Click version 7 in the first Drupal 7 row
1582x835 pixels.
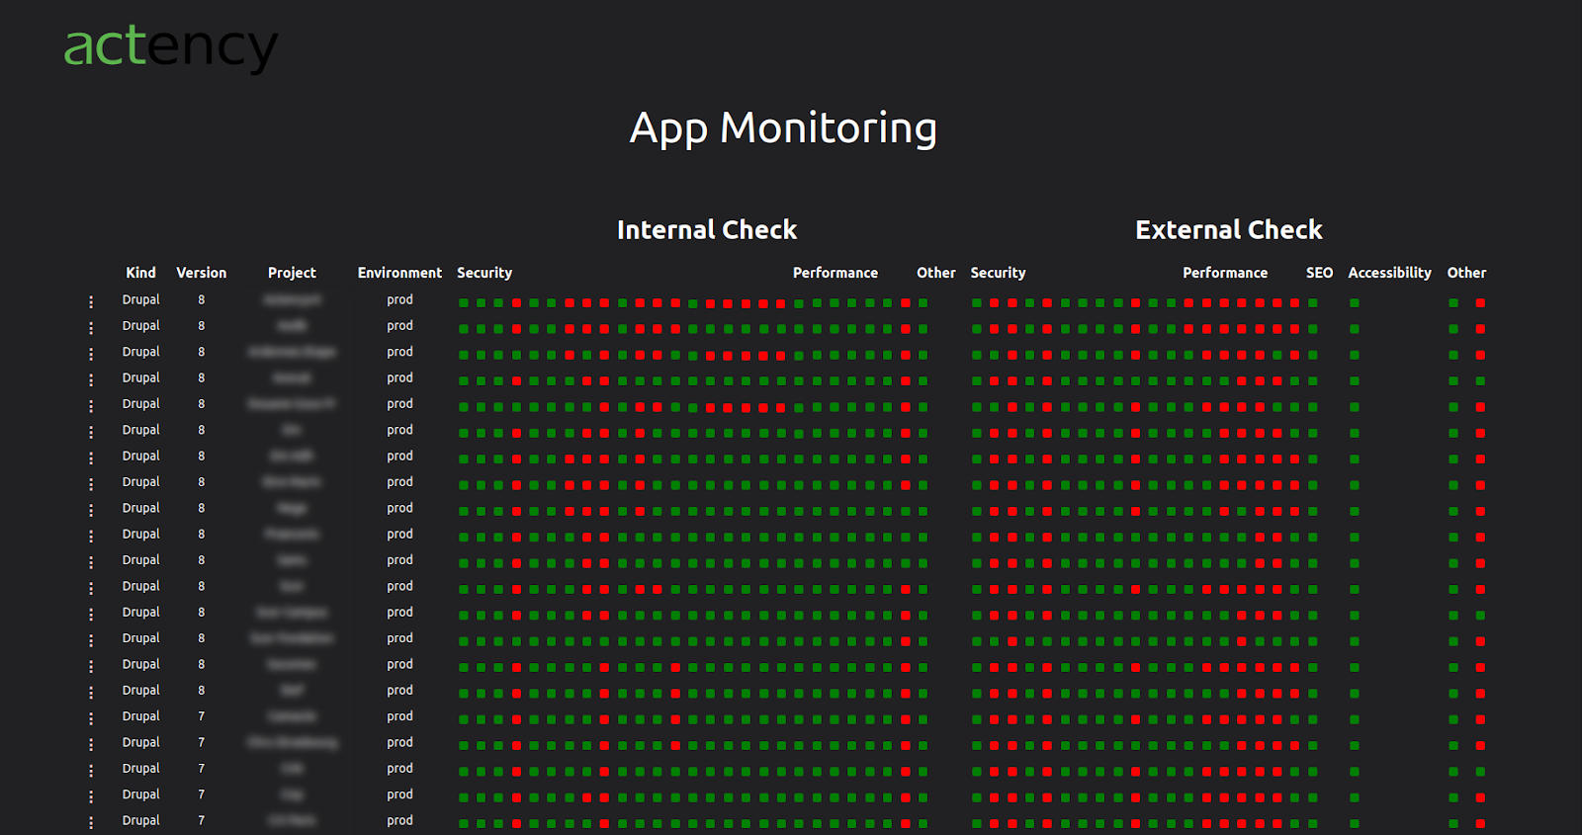(x=201, y=716)
